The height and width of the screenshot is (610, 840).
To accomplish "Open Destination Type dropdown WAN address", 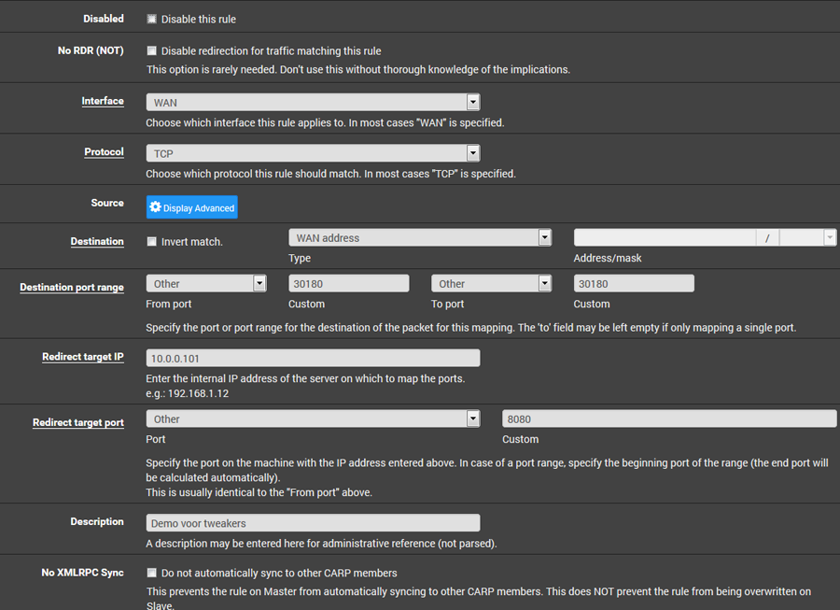I will (420, 238).
